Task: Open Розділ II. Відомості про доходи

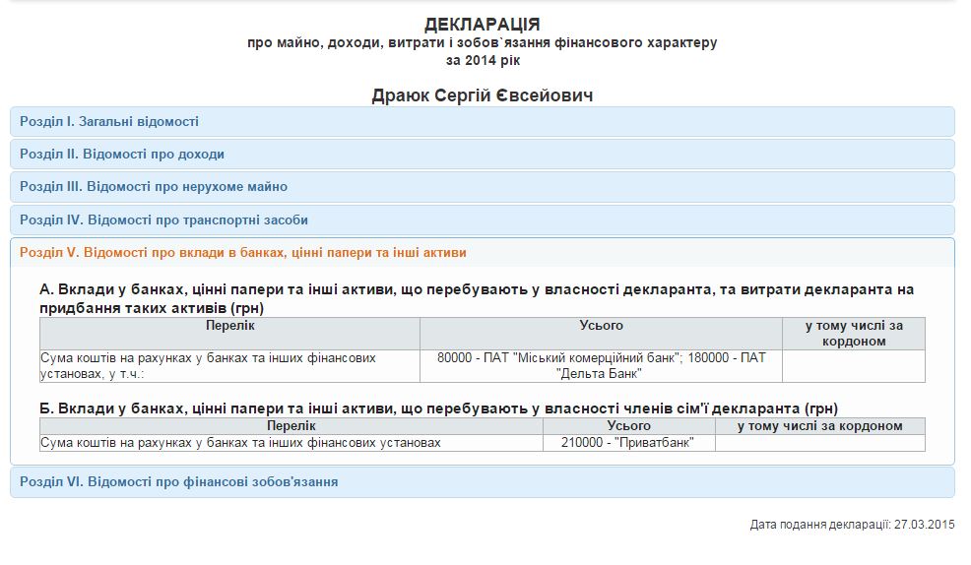Action: pyautogui.click(x=122, y=155)
